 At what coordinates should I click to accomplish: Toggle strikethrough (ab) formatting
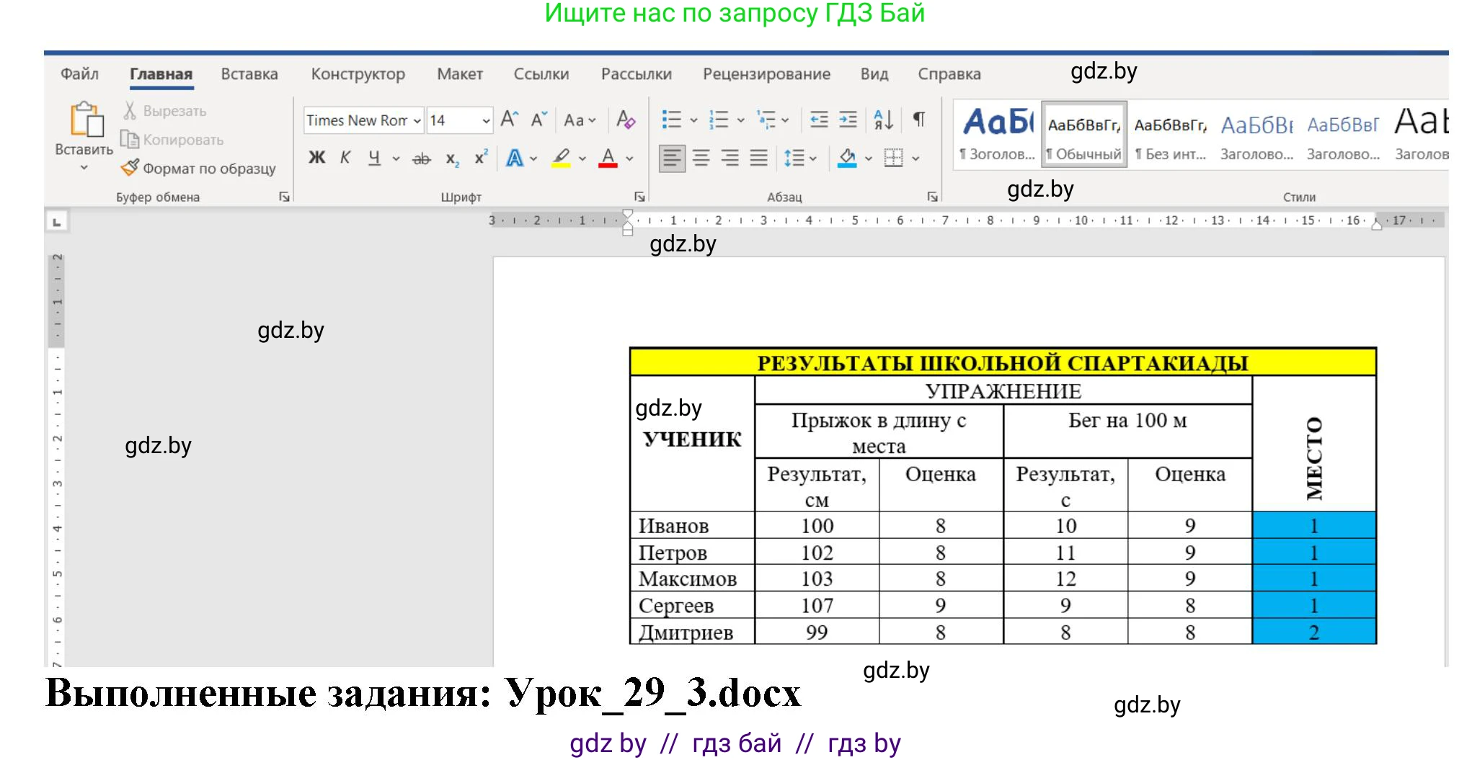pyautogui.click(x=422, y=158)
